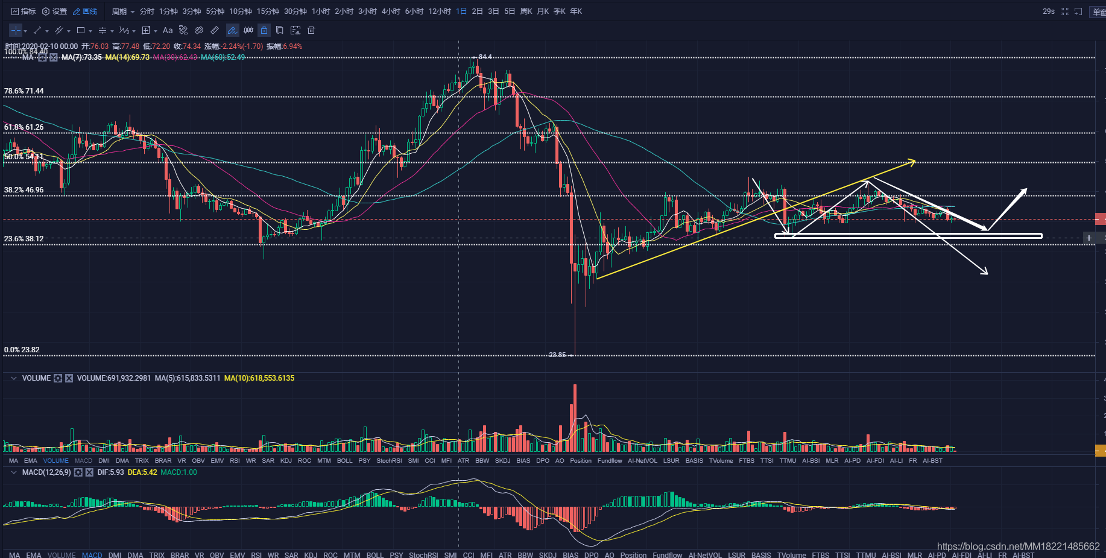The image size is (1106, 558).
Task: Select the rectangle shape tool
Action: [81, 30]
